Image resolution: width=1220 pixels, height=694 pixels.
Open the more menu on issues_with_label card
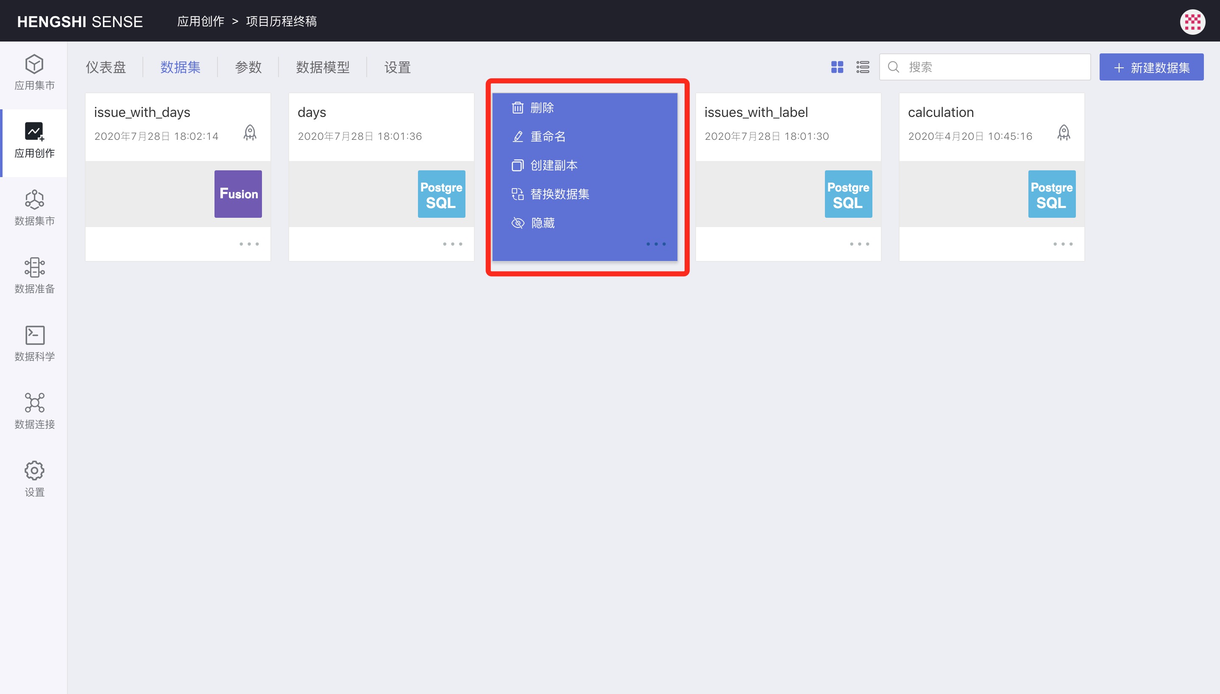point(859,244)
